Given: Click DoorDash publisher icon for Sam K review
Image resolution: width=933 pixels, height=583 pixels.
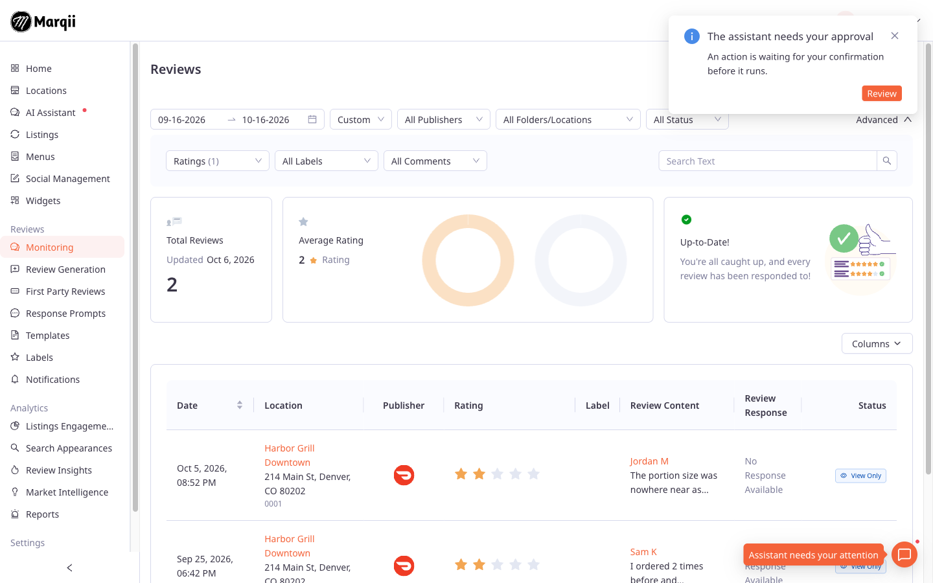Looking at the screenshot, I should (404, 566).
